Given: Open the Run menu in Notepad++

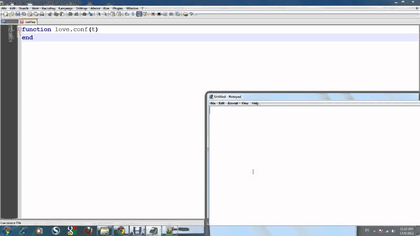Looking at the screenshot, I should (106, 8).
